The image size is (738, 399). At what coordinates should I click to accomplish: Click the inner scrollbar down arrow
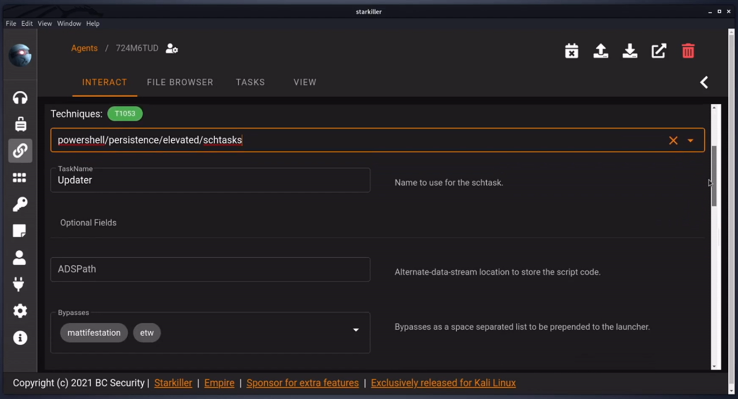click(x=714, y=366)
